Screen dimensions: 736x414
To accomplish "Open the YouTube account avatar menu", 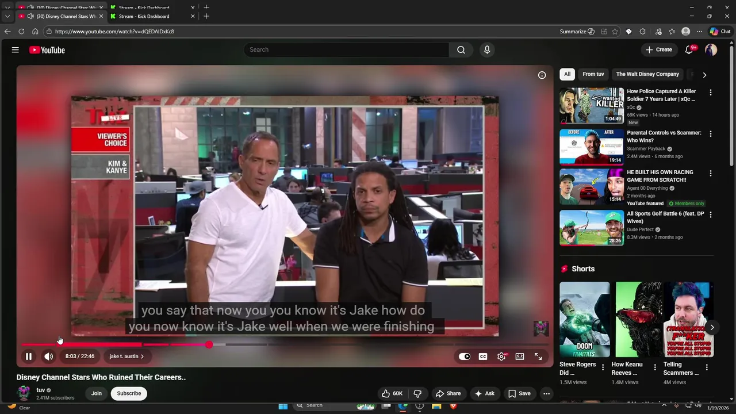I will 711,50.
